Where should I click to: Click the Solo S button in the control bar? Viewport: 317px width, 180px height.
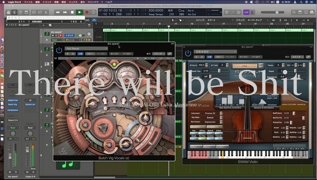coord(238,12)
